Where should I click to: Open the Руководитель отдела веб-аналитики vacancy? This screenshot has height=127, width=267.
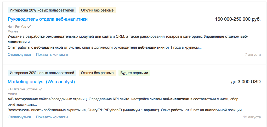click(48, 19)
